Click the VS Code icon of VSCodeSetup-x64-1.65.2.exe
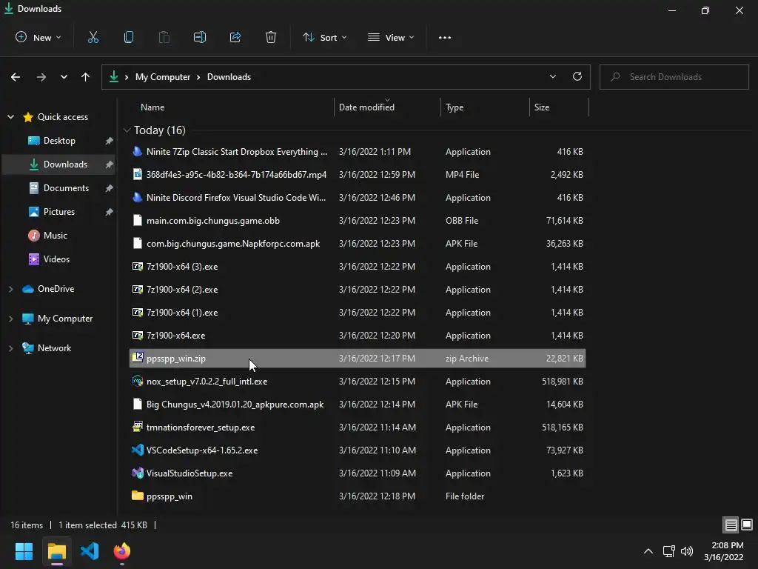758x569 pixels. point(138,450)
